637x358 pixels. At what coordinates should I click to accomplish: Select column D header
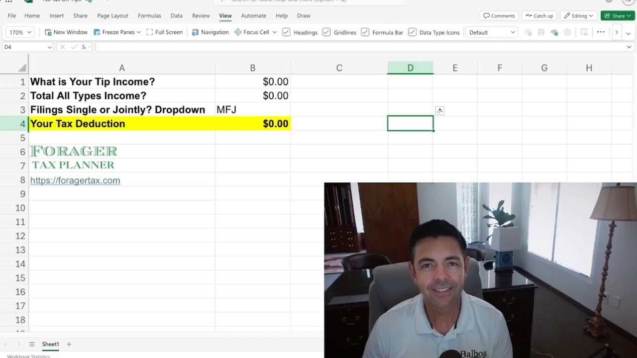coord(410,68)
